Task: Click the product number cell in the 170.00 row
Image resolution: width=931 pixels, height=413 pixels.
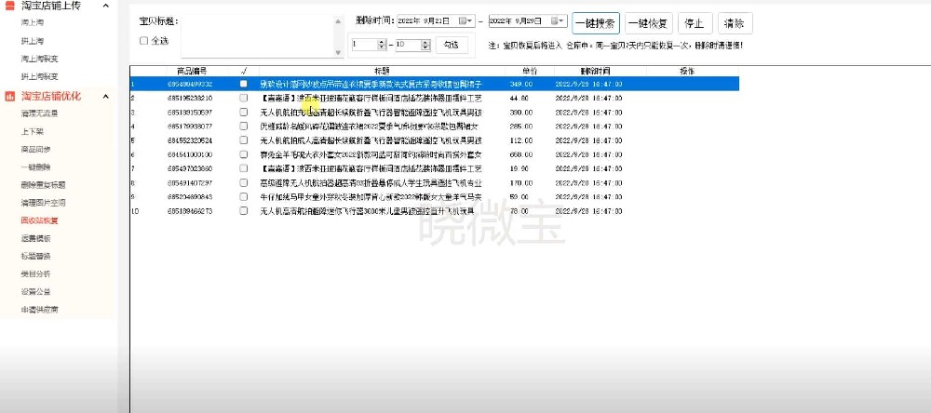Action: tap(191, 182)
